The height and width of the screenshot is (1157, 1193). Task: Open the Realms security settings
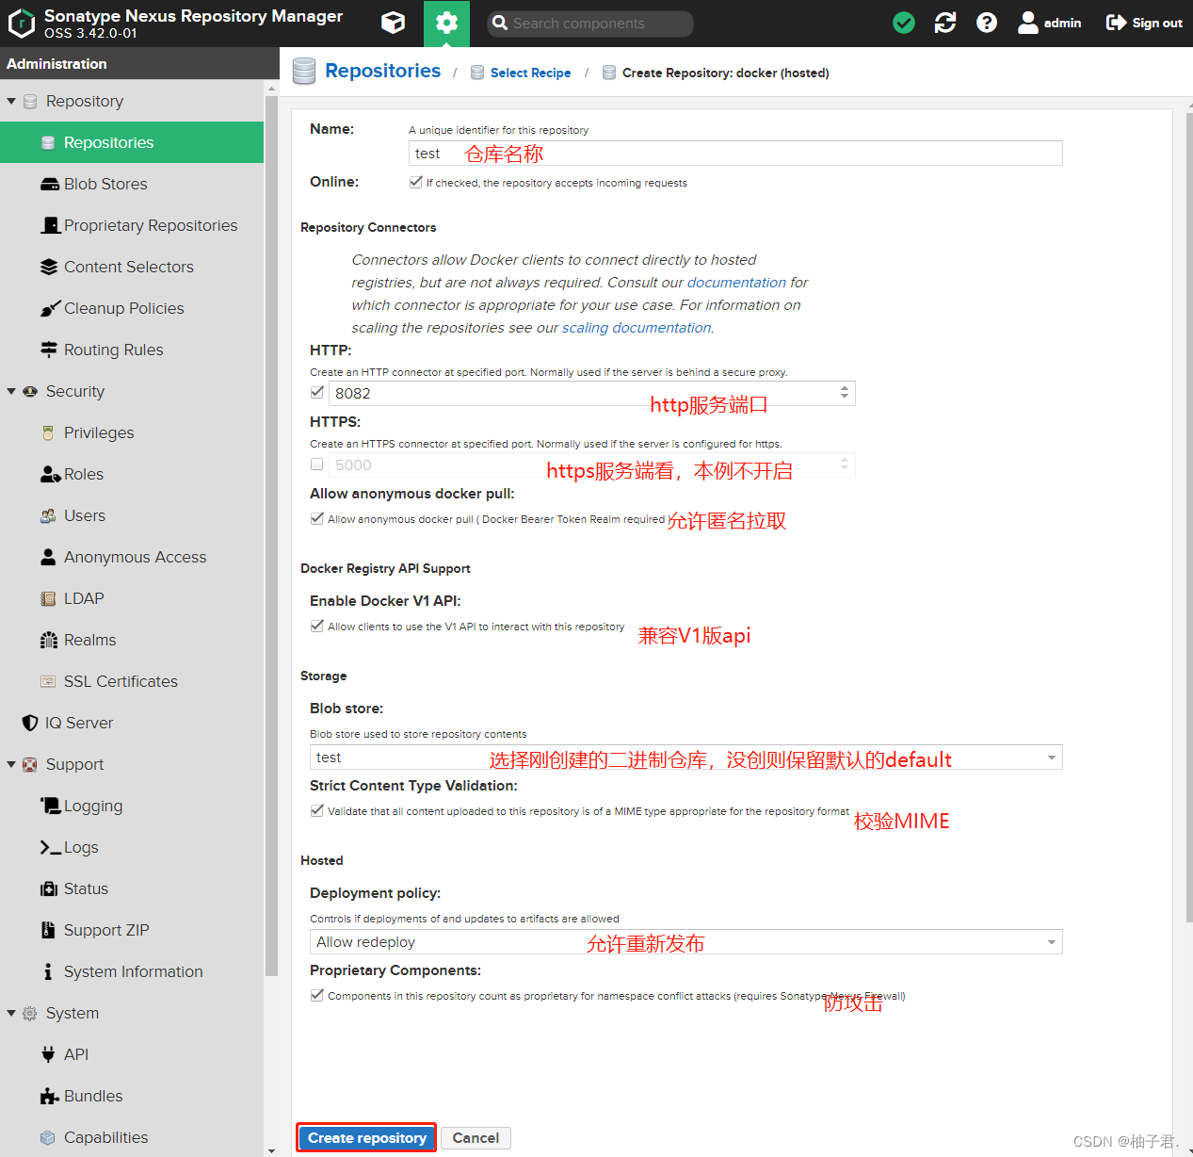(x=90, y=640)
